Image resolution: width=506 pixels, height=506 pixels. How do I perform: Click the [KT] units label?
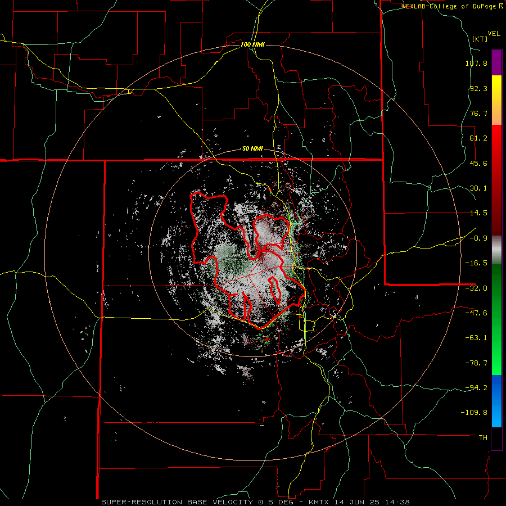[x=480, y=39]
